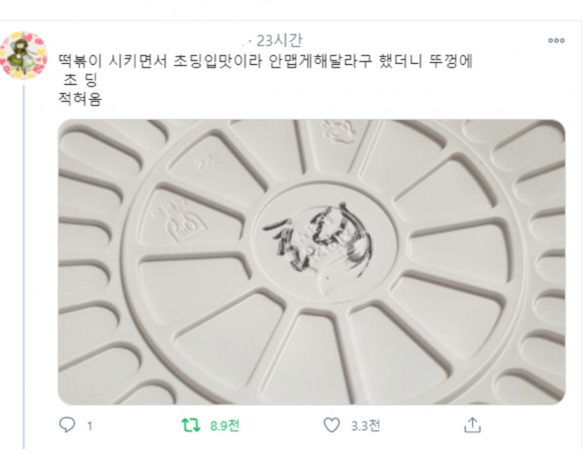Click the vertical thread line below avatar

point(24,266)
